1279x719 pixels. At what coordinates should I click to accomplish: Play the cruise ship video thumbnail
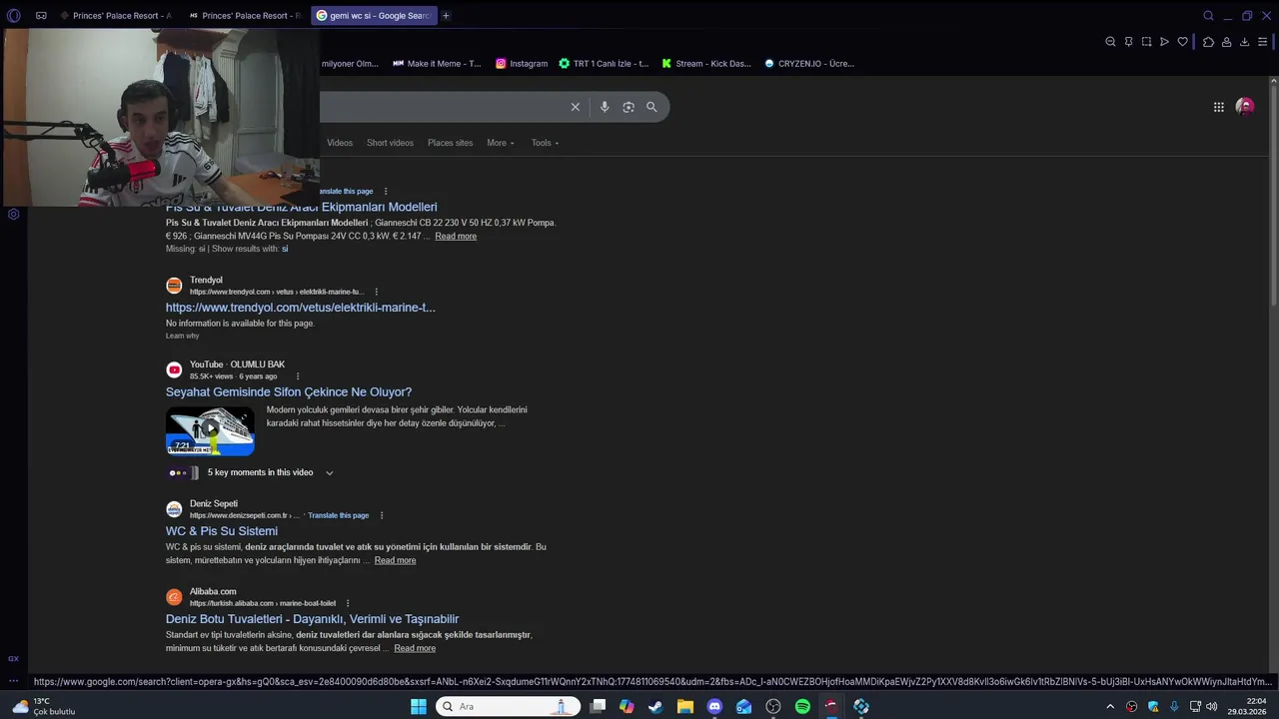pyautogui.click(x=210, y=430)
